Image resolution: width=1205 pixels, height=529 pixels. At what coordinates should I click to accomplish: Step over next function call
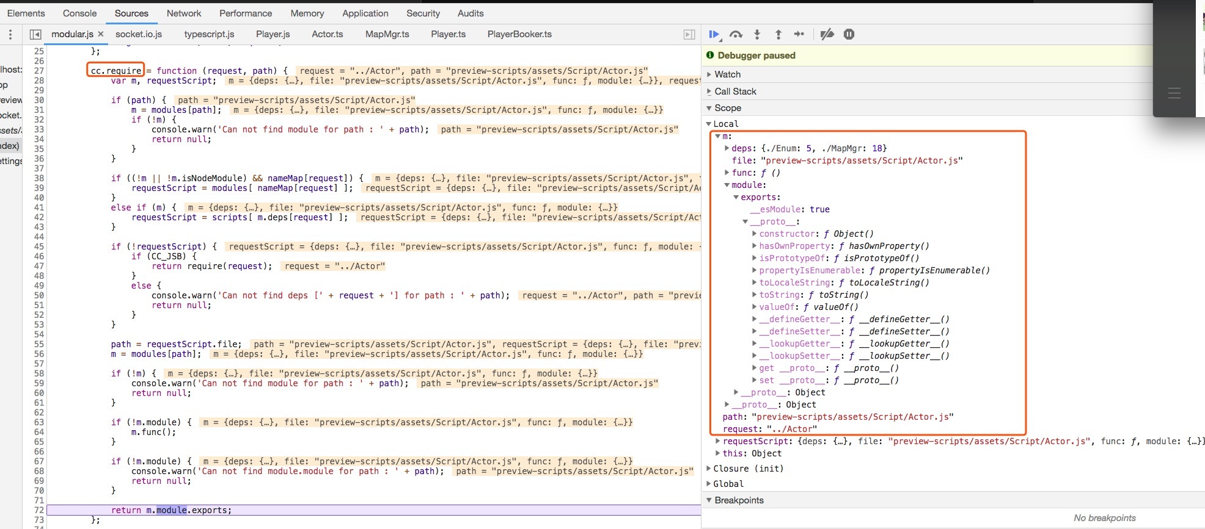(736, 35)
